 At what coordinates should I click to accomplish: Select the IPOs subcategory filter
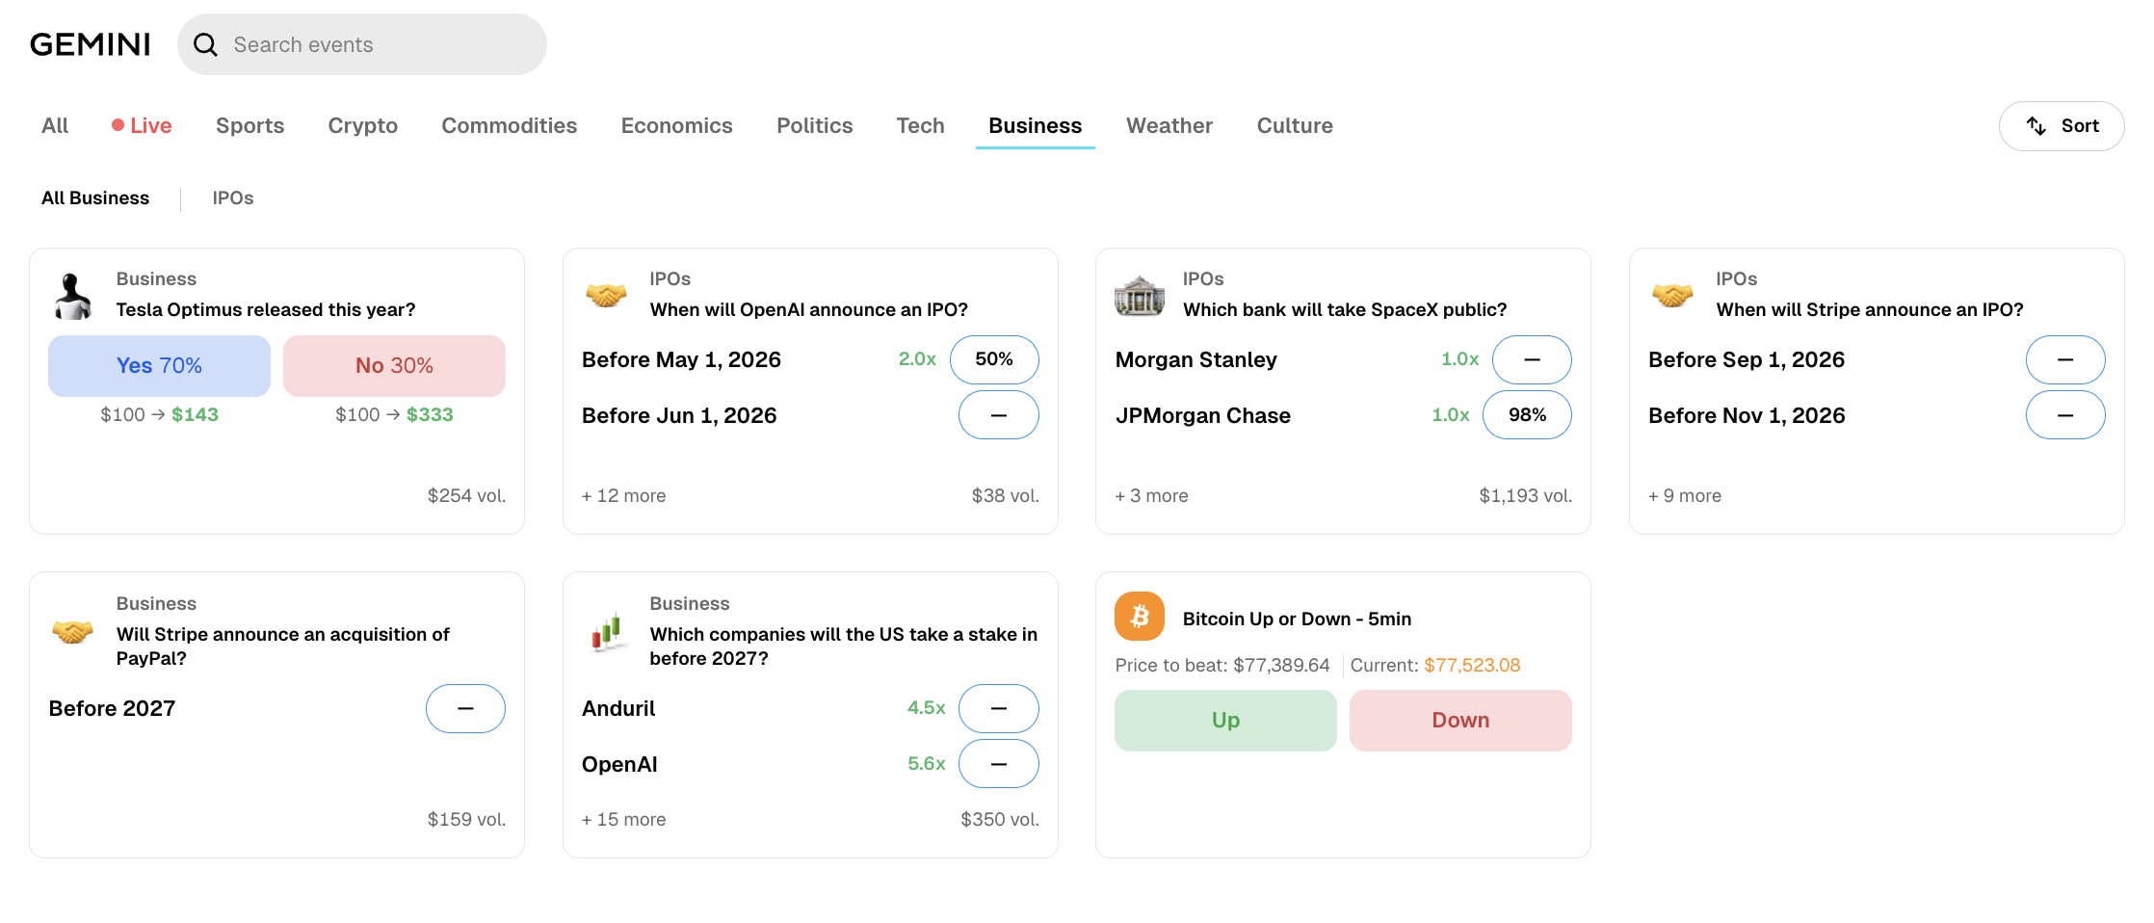coord(233,198)
